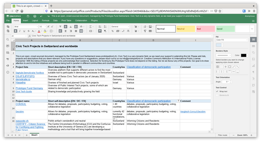Toggle the Wrap text checkbox
This screenshot has height=142, width=261.
click(217, 91)
